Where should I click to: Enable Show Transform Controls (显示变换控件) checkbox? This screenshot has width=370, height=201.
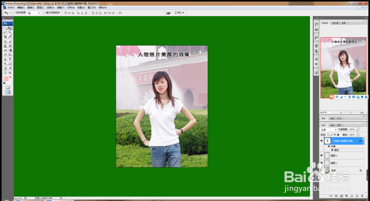[x=45, y=13]
